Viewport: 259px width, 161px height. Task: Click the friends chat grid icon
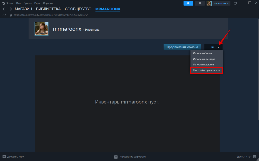255,156
